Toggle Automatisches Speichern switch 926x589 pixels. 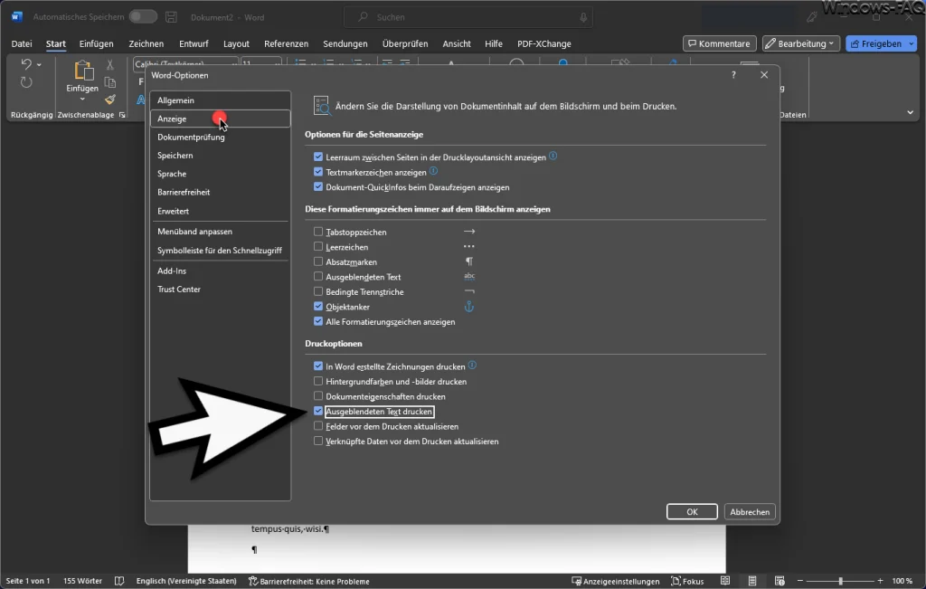143,16
